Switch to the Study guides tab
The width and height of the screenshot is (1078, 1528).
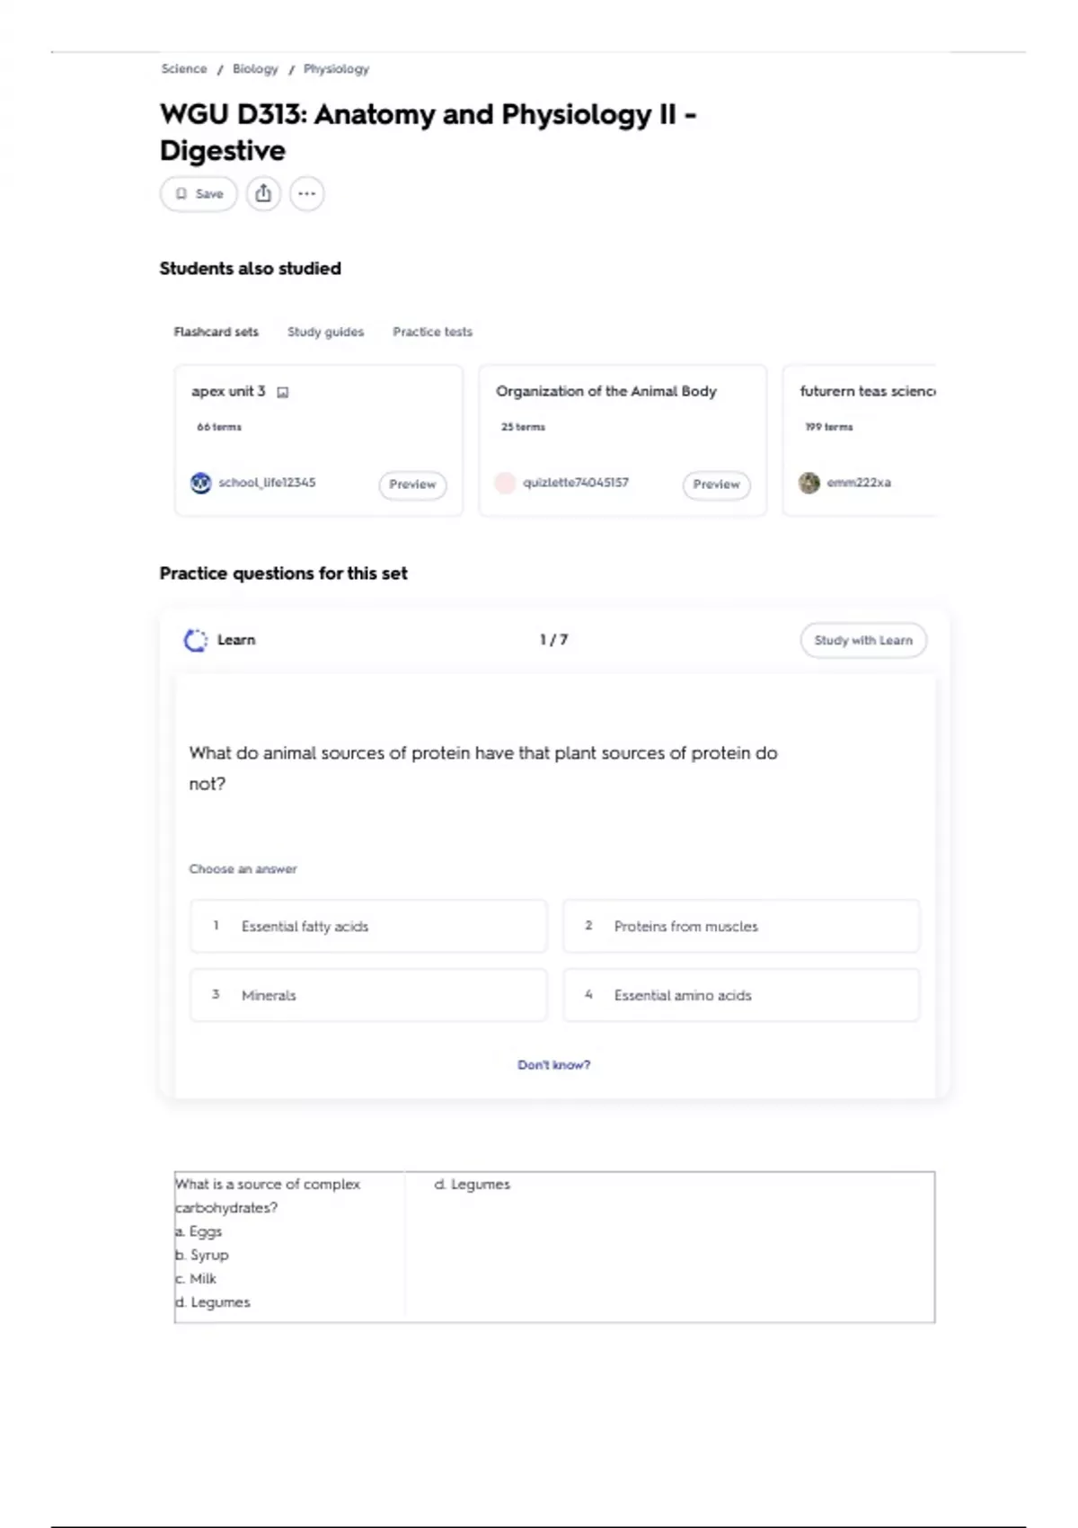[x=325, y=332]
